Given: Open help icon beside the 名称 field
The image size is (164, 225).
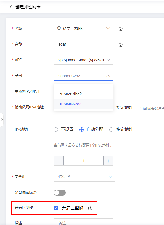Looking at the screenshot, I should (x=120, y=45).
